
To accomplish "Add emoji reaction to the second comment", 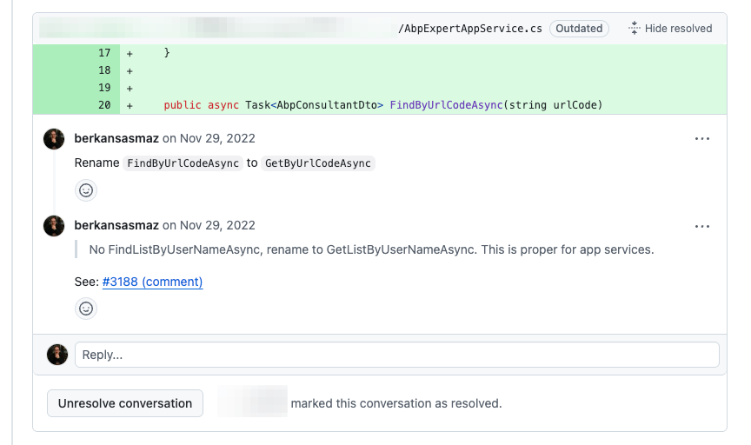I will point(86,309).
